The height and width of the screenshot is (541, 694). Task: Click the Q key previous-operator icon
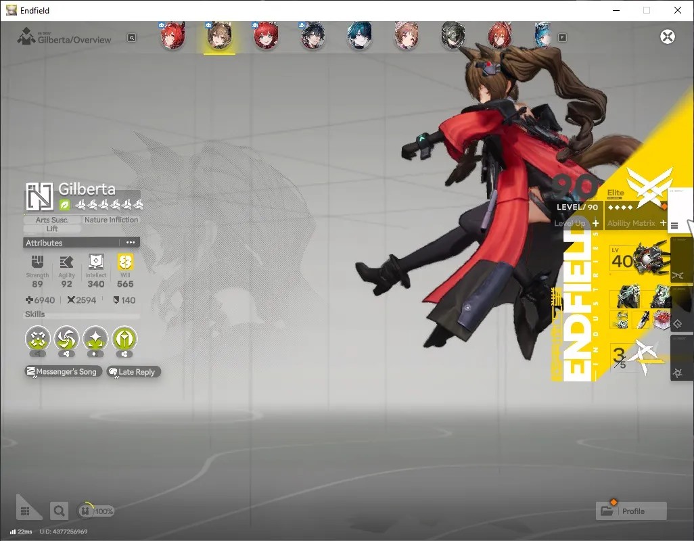(132, 38)
